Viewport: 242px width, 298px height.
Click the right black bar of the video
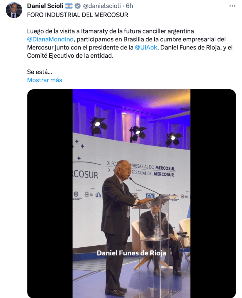(213, 194)
